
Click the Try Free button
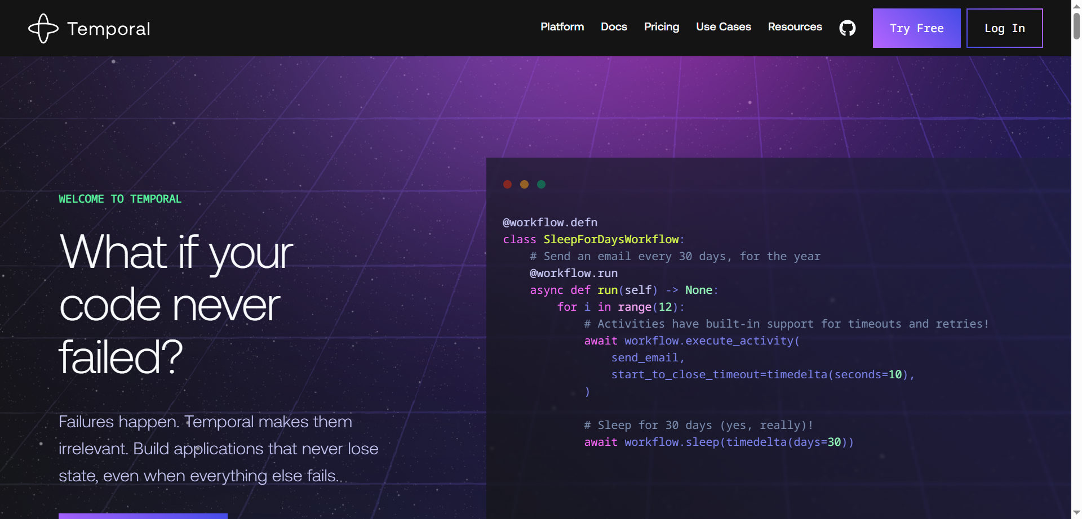[917, 28]
